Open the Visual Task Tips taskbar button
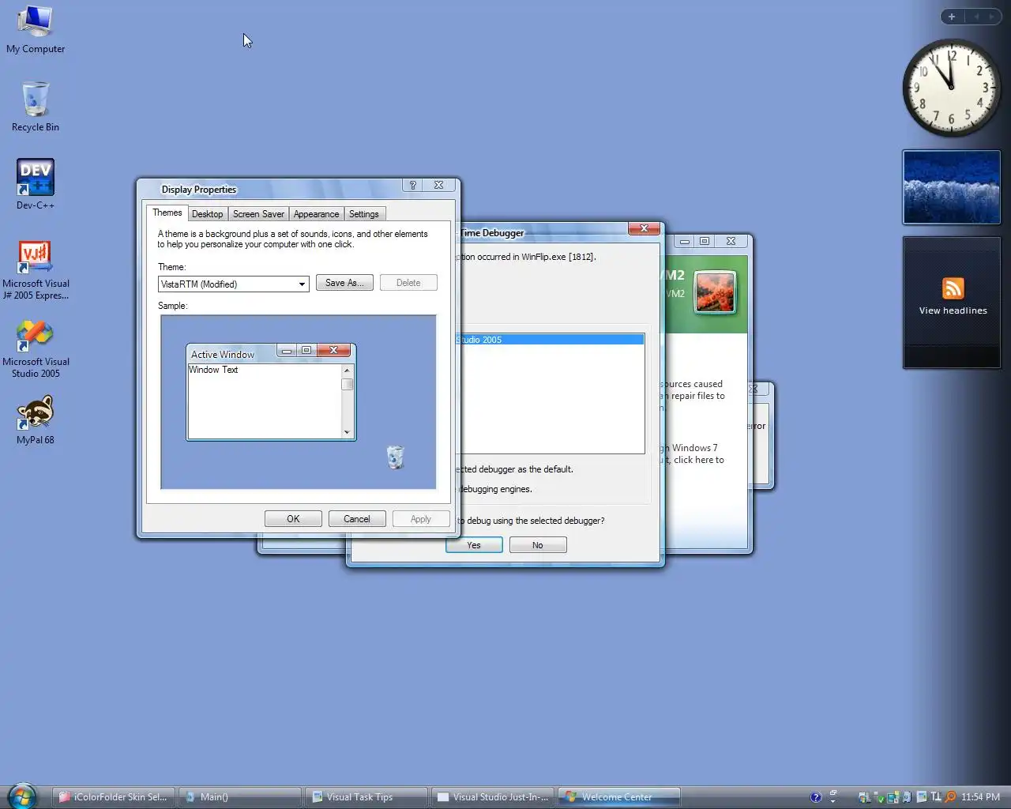Screen dimensions: 1011x809 click(x=366, y=797)
